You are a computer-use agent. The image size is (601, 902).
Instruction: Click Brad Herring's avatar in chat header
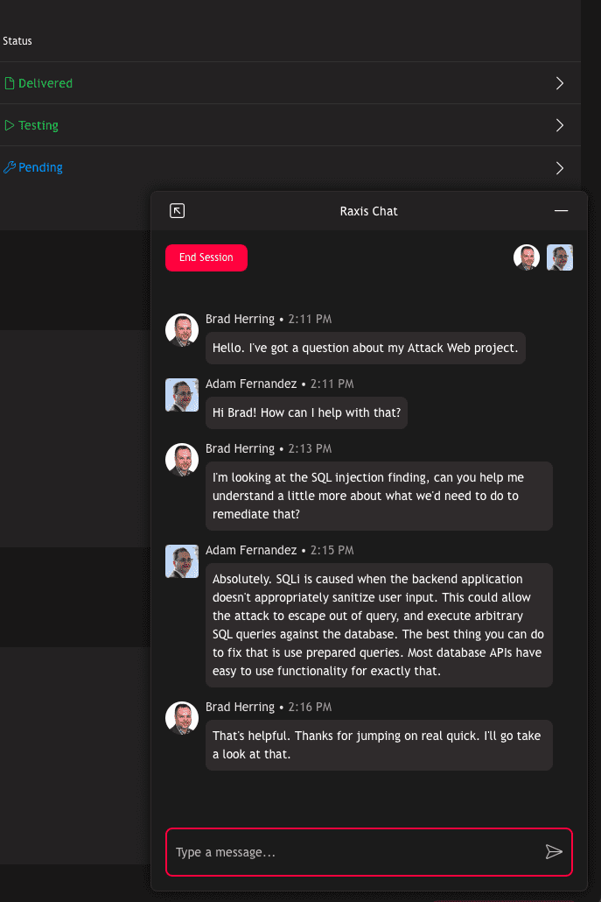coord(527,257)
